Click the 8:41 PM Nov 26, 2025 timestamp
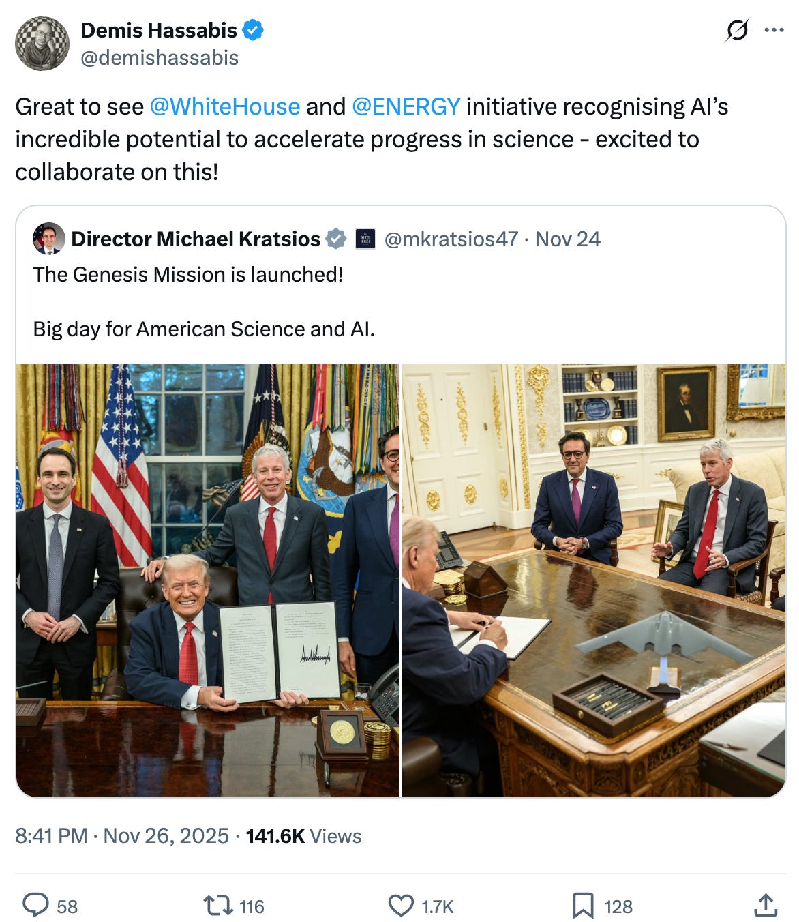The height and width of the screenshot is (922, 799). 122,835
